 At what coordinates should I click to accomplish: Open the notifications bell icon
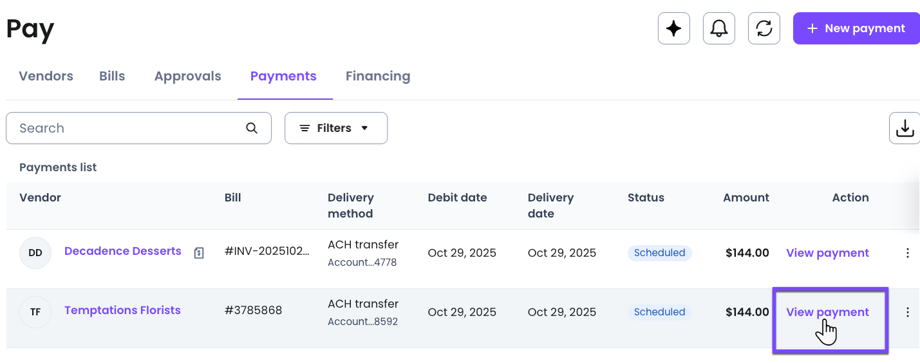[718, 29]
